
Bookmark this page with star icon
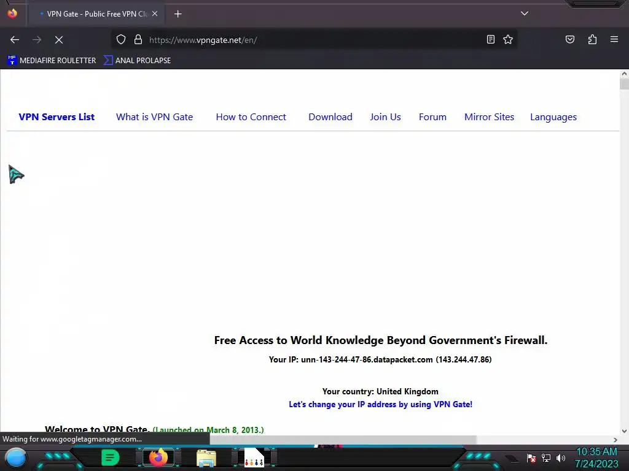pos(508,39)
